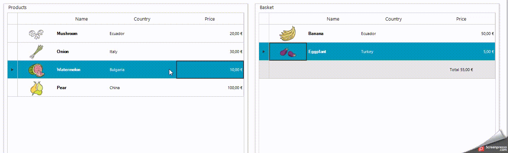This screenshot has height=153, width=508.
Task: Sort Products by Country column header
Action: click(142, 19)
